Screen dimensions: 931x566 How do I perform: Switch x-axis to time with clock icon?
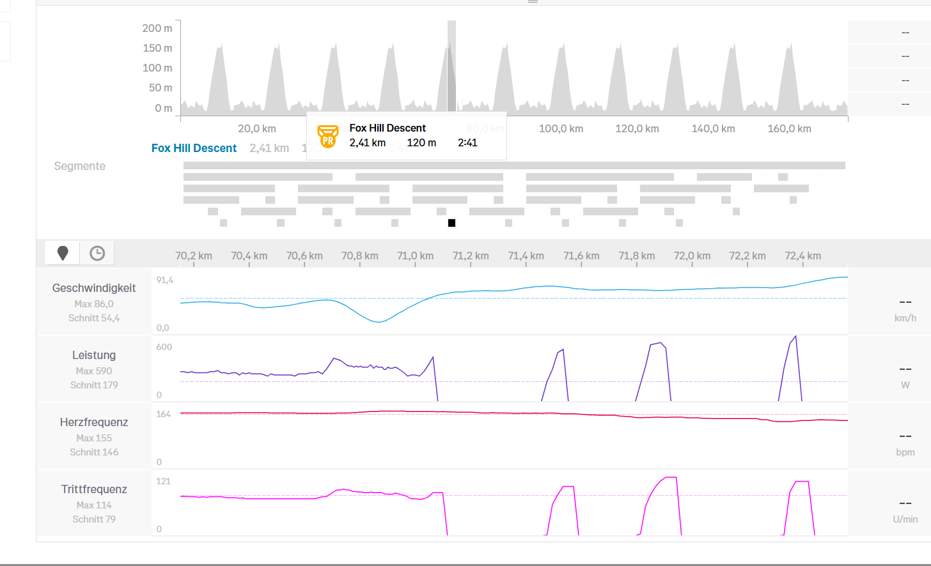click(97, 254)
